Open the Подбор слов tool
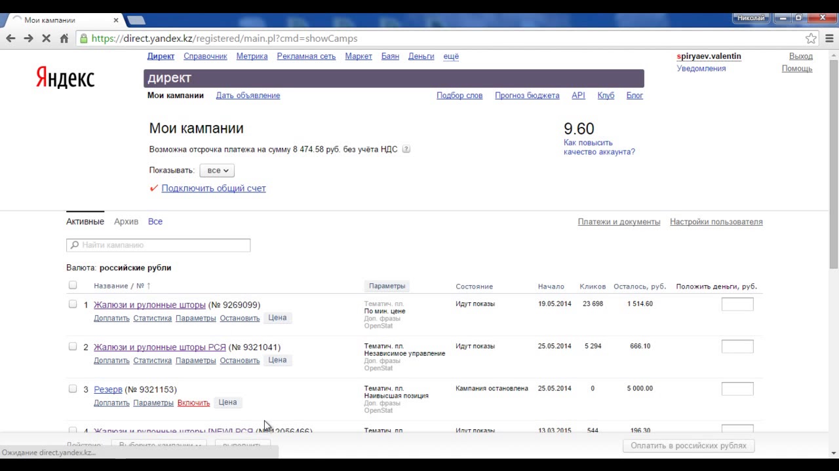The height and width of the screenshot is (471, 839). [x=459, y=96]
